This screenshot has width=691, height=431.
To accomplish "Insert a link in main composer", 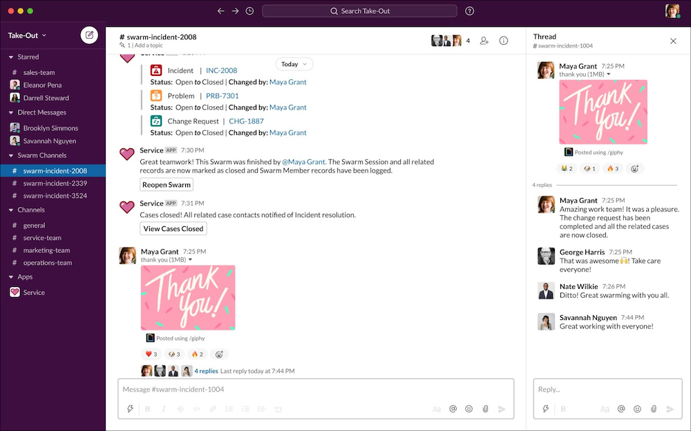I will 213,408.
